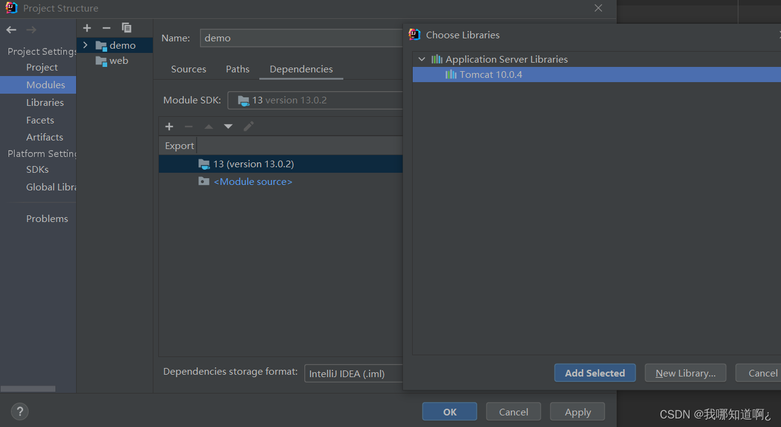Click the Apply button
This screenshot has width=781, height=427.
tap(578, 412)
